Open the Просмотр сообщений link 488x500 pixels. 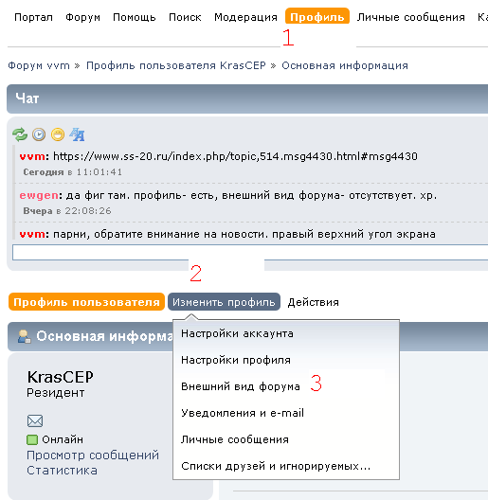pos(93,455)
